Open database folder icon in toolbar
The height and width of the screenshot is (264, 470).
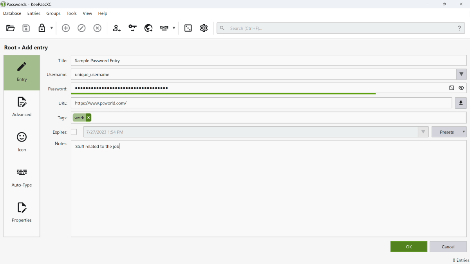click(11, 28)
